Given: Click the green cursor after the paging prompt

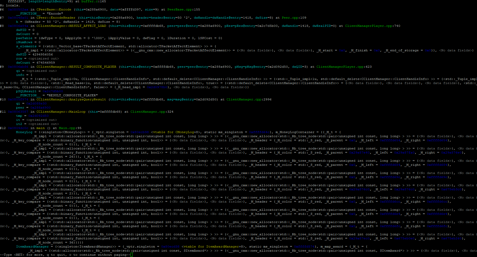Looking at the screenshot, I should click(132, 255).
